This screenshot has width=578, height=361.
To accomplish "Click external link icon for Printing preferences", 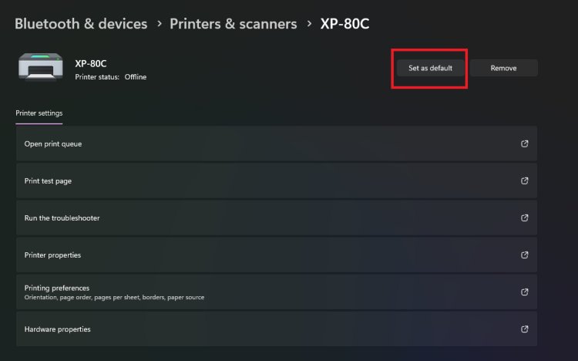I will click(525, 292).
